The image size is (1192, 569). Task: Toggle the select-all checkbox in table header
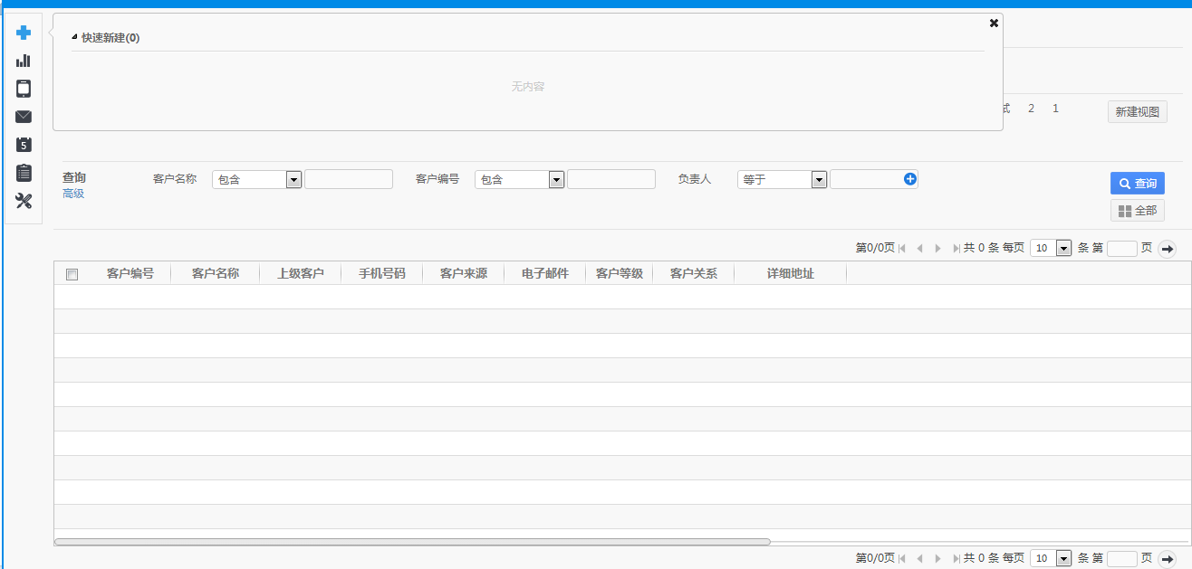[72, 274]
